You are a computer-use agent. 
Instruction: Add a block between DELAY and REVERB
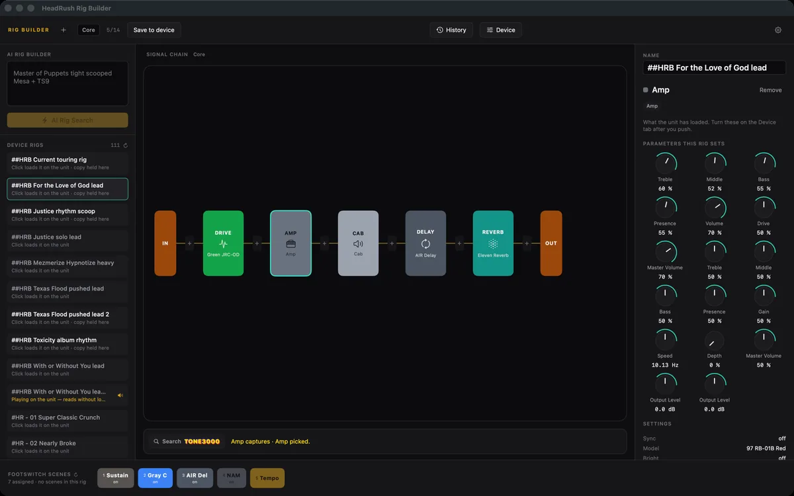tap(459, 243)
